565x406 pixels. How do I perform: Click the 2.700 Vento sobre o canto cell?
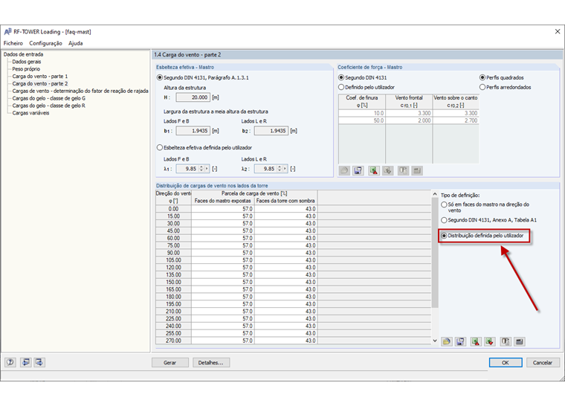[x=456, y=120]
